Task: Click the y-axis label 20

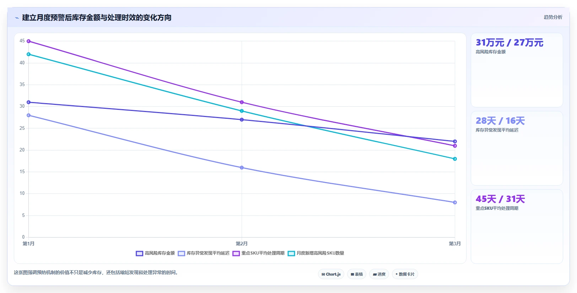Action: 22,150
